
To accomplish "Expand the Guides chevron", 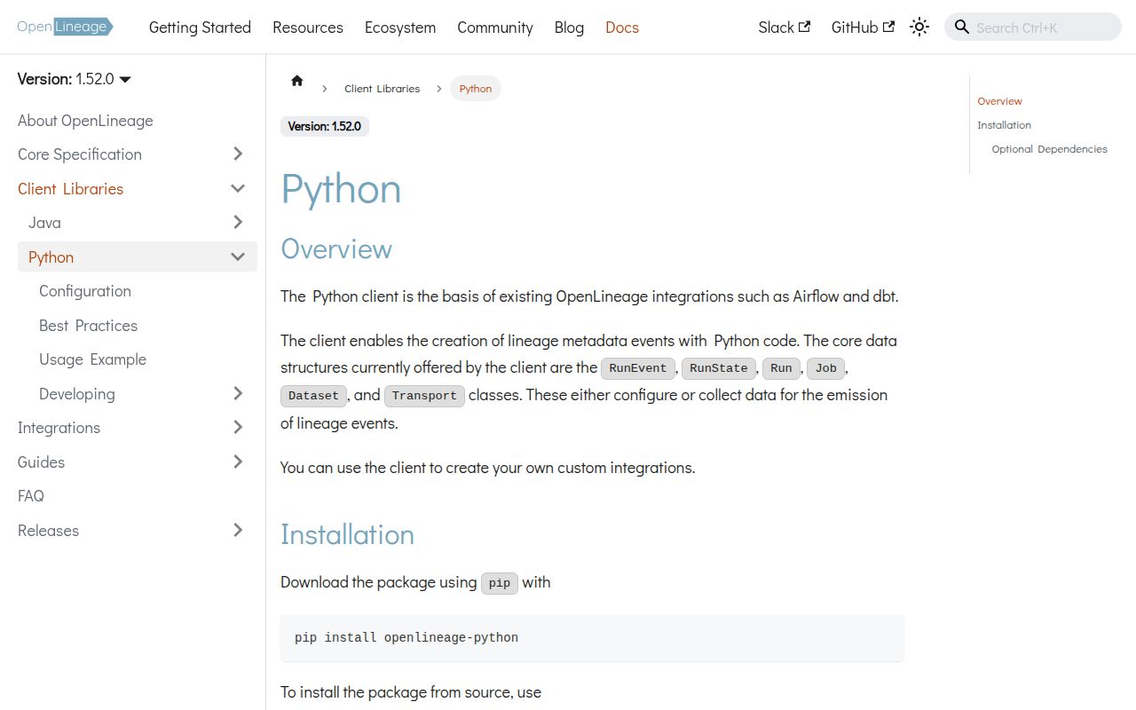I will (x=238, y=461).
